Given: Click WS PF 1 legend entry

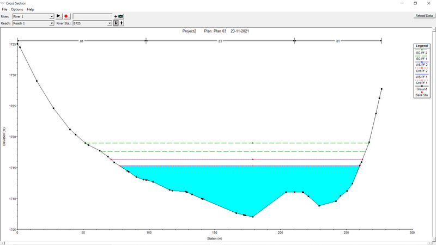Looking at the screenshot, I should coord(421,76).
